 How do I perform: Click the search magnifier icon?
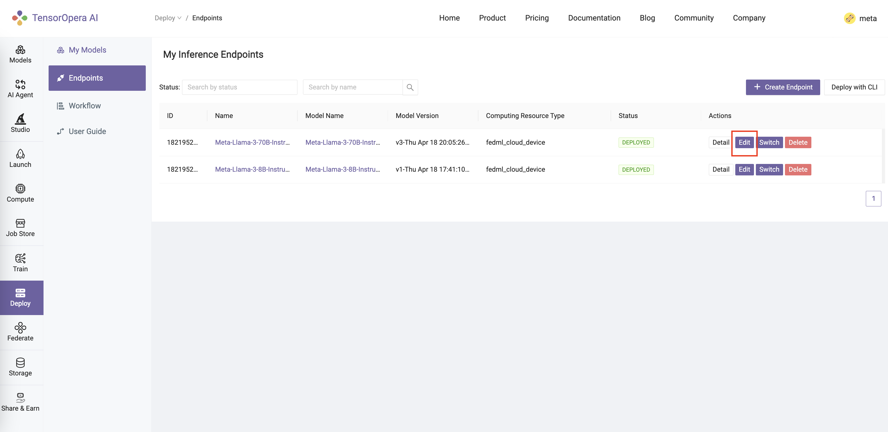(x=410, y=87)
